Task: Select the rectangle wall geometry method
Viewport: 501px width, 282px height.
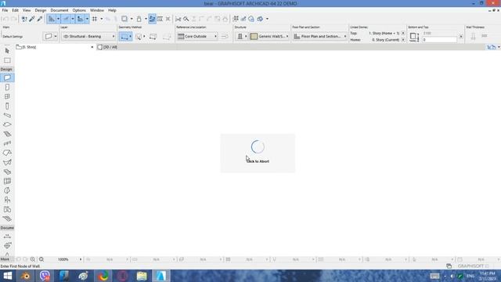Action: 153,37
